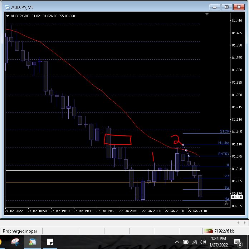249x249 pixels.
Task: Click the AUDJPY,M5 chart window icon
Action: pyautogui.click(x=7, y=7)
